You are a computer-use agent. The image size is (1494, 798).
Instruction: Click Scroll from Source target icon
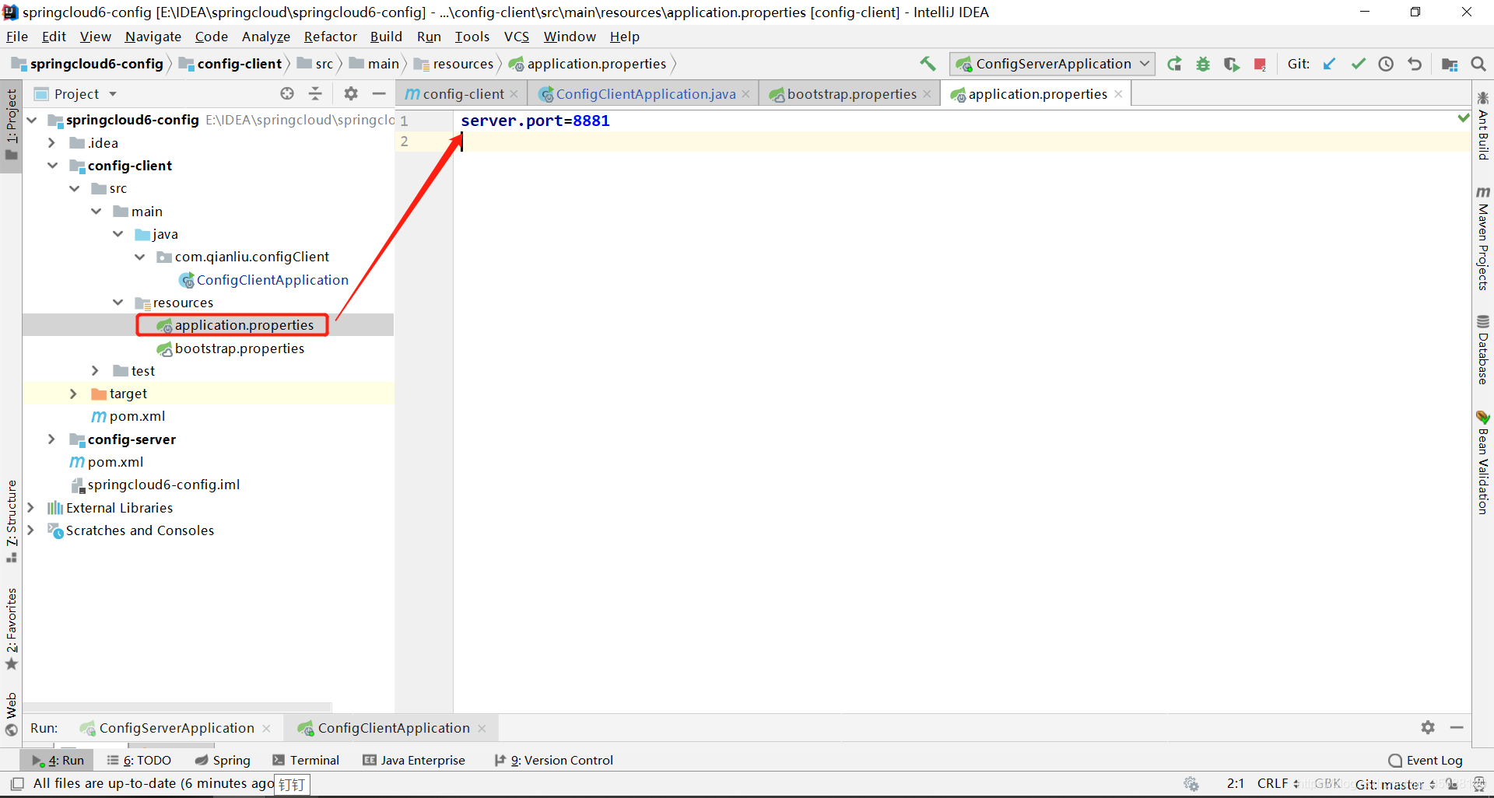pyautogui.click(x=287, y=93)
